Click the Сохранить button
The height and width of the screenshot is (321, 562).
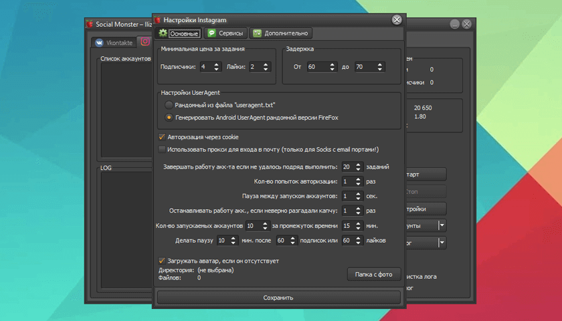pyautogui.click(x=278, y=298)
